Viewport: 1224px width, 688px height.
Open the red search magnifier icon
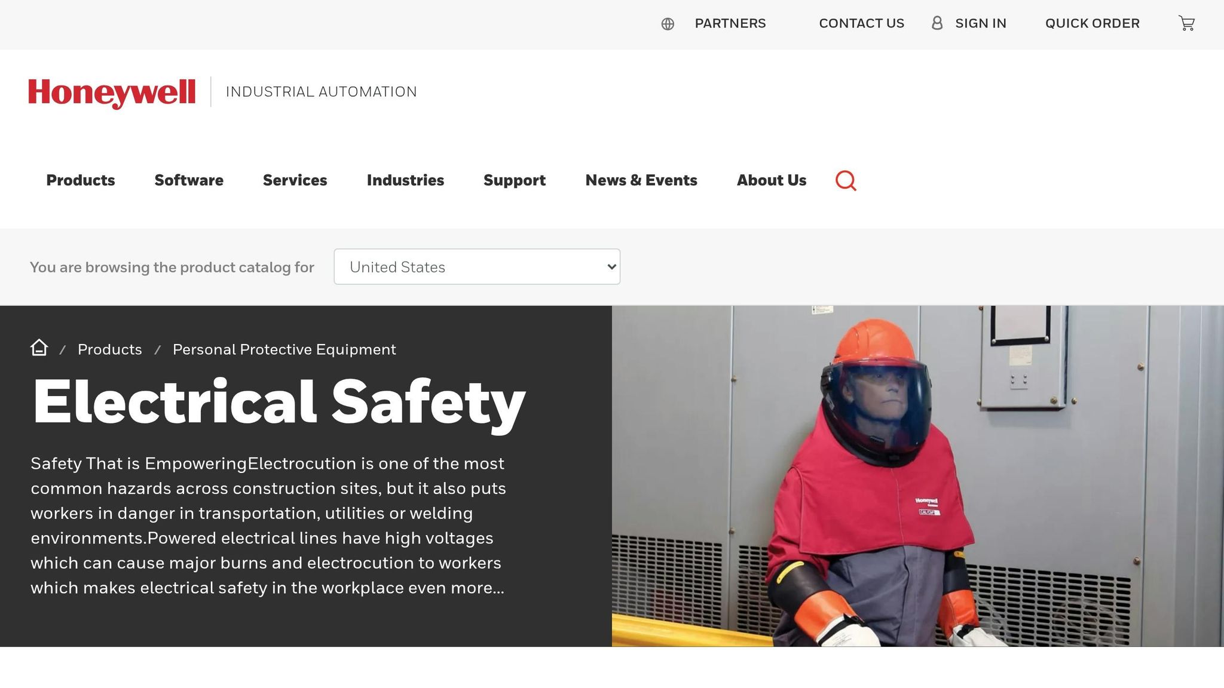pos(846,180)
